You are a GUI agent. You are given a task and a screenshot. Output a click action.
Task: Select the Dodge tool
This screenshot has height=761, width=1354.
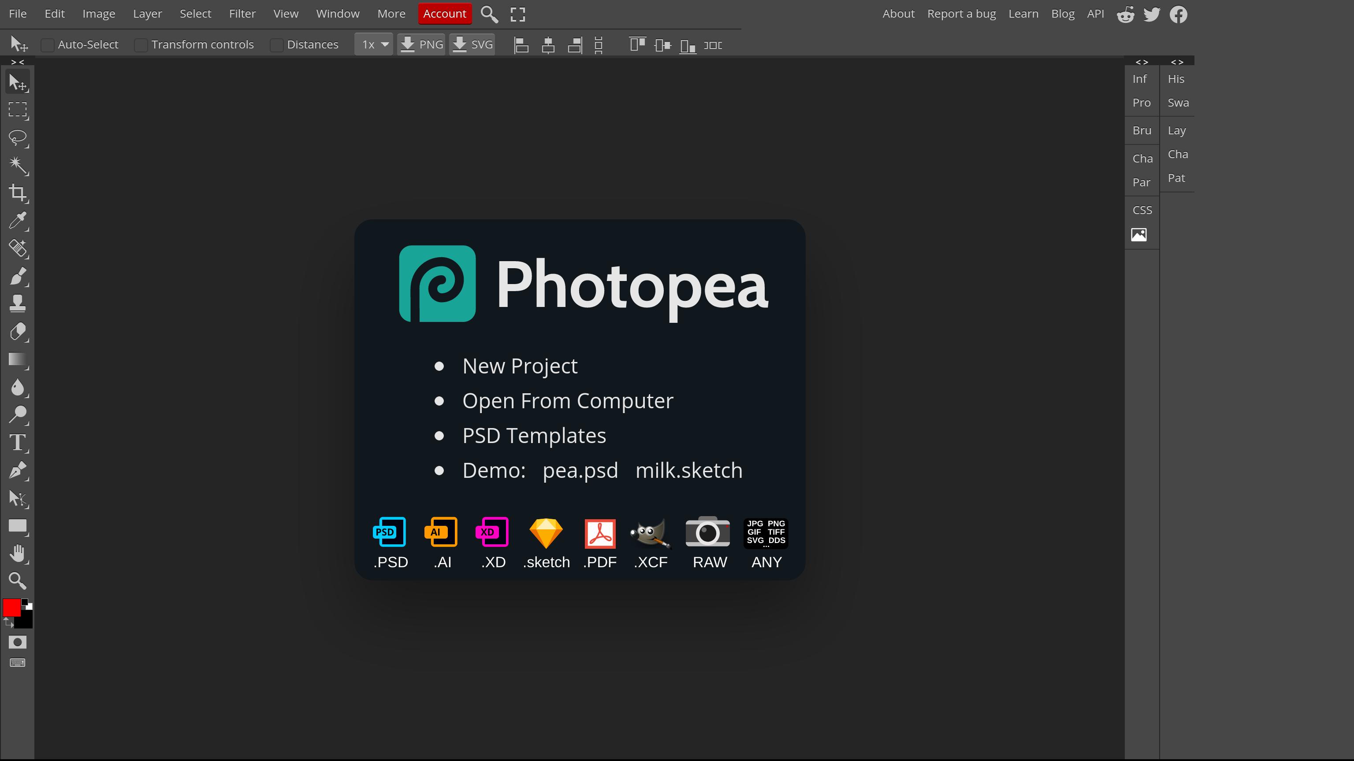[18, 414]
